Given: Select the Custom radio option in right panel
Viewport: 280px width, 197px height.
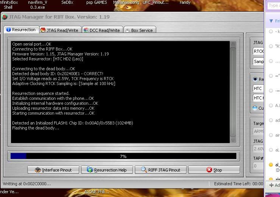Looking at the screenshot, I should (x=255, y=108).
